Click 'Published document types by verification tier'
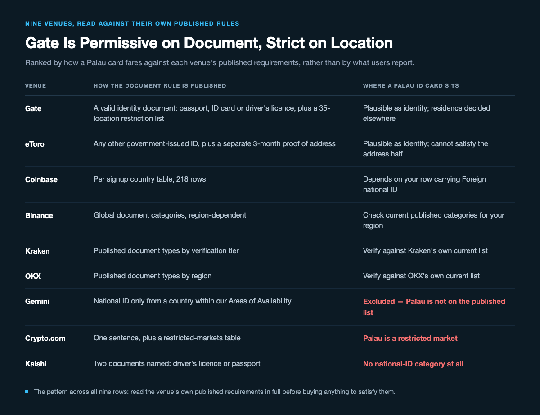 [166, 250]
